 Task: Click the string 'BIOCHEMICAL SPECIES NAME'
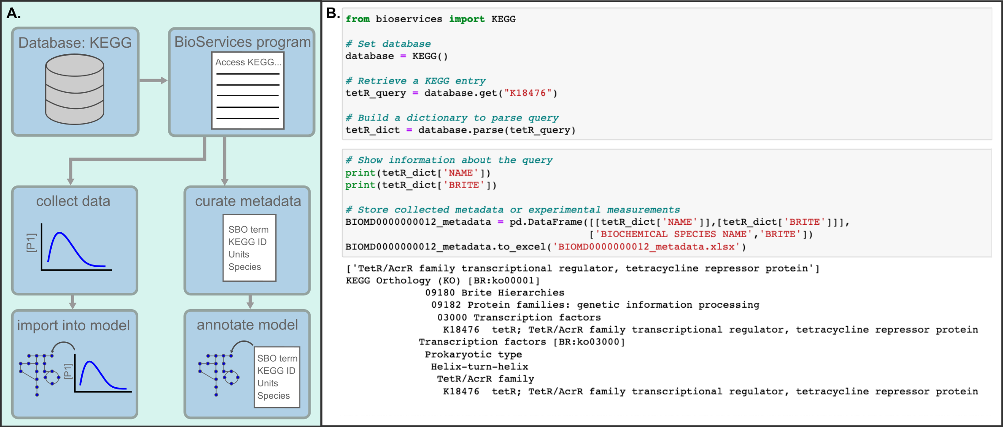674,234
